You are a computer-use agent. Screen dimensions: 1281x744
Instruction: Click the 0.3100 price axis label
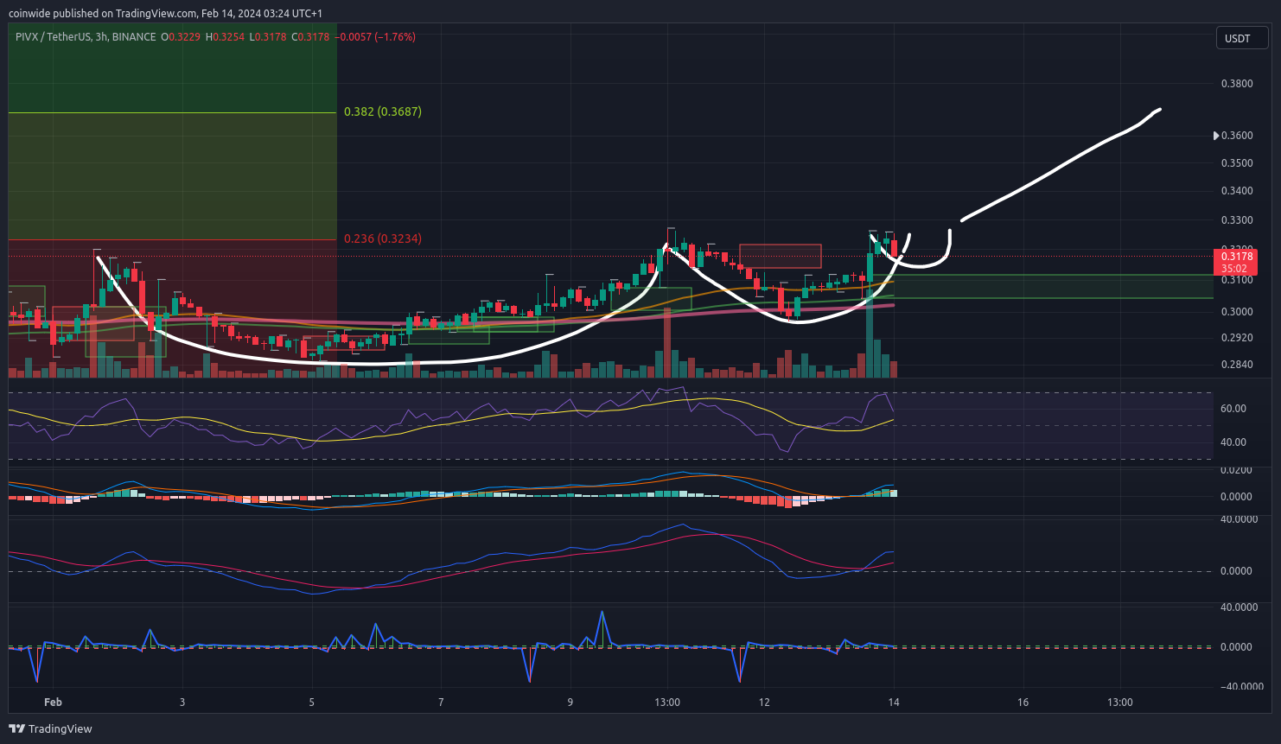(x=1236, y=280)
